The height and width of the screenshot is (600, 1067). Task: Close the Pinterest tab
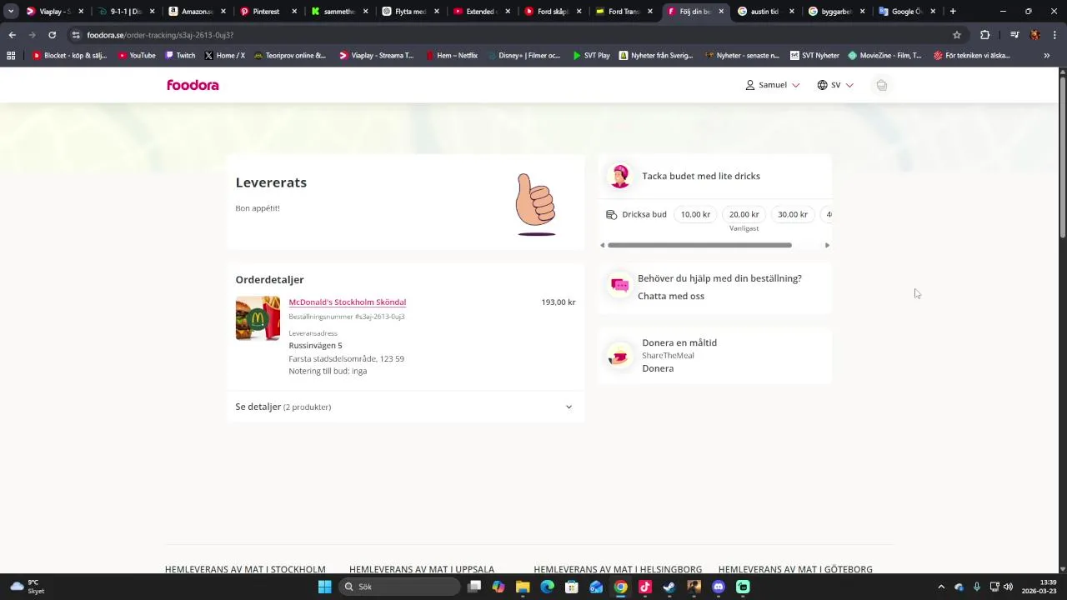click(294, 12)
